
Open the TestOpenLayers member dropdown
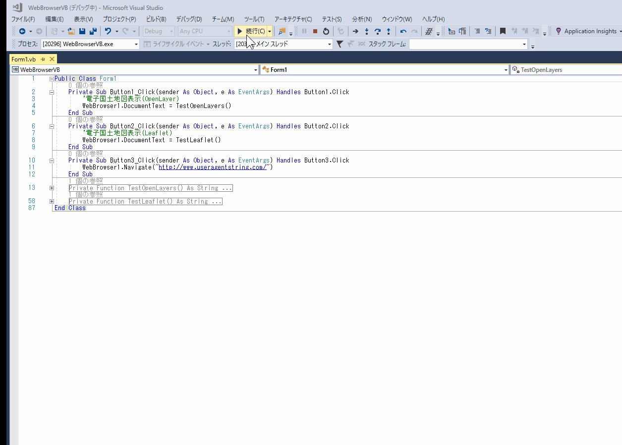566,70
